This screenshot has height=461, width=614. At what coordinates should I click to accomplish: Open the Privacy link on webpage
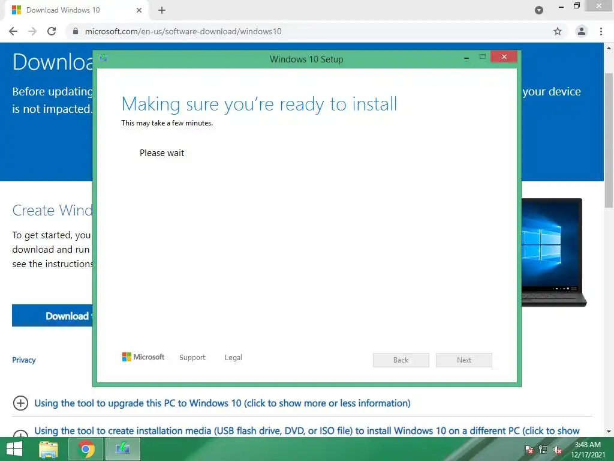click(24, 360)
